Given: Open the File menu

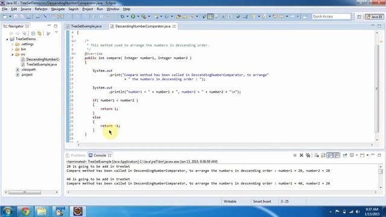Looking at the screenshot, I should pos(5,9).
